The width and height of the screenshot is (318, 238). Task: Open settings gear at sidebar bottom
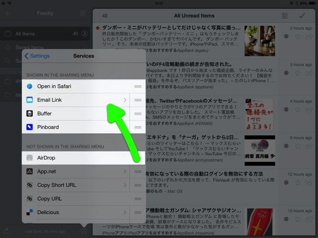[x=84, y=231]
